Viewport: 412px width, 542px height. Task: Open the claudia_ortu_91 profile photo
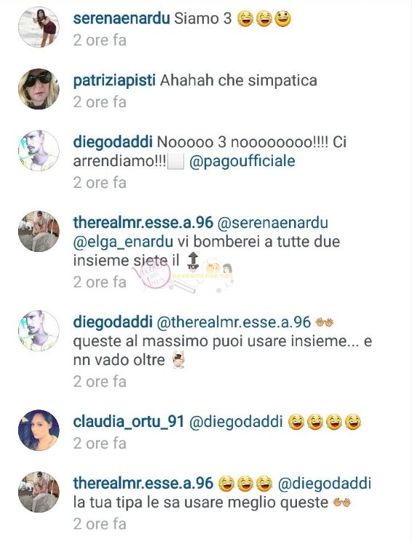pyautogui.click(x=39, y=431)
